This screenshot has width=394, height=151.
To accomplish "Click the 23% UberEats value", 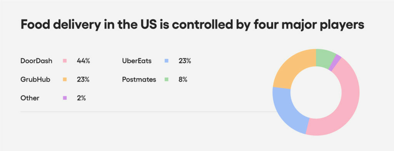I will click(185, 61).
